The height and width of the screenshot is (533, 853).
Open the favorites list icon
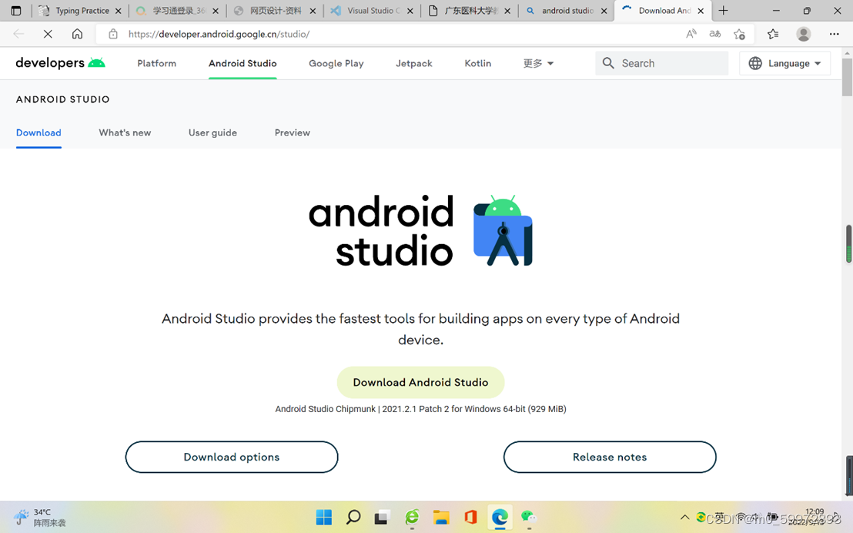point(773,34)
